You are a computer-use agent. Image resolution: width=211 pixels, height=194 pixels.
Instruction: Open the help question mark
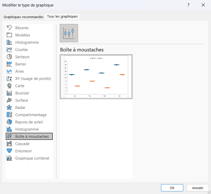(x=188, y=5)
